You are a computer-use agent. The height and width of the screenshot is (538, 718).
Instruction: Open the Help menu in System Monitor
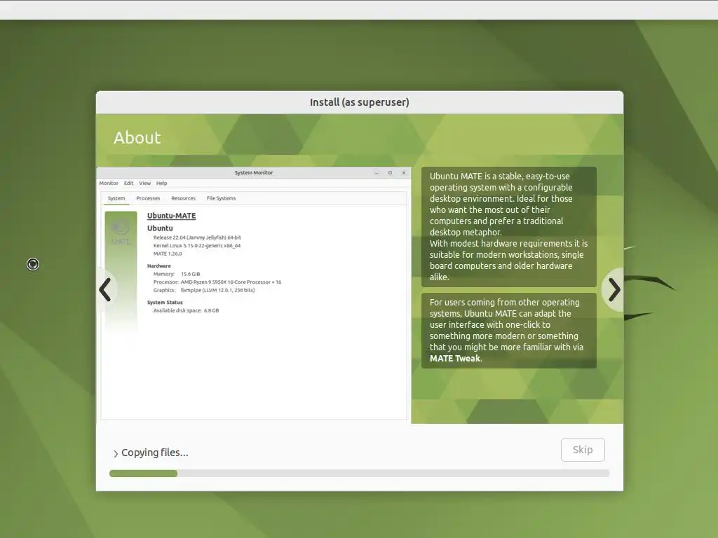click(162, 183)
